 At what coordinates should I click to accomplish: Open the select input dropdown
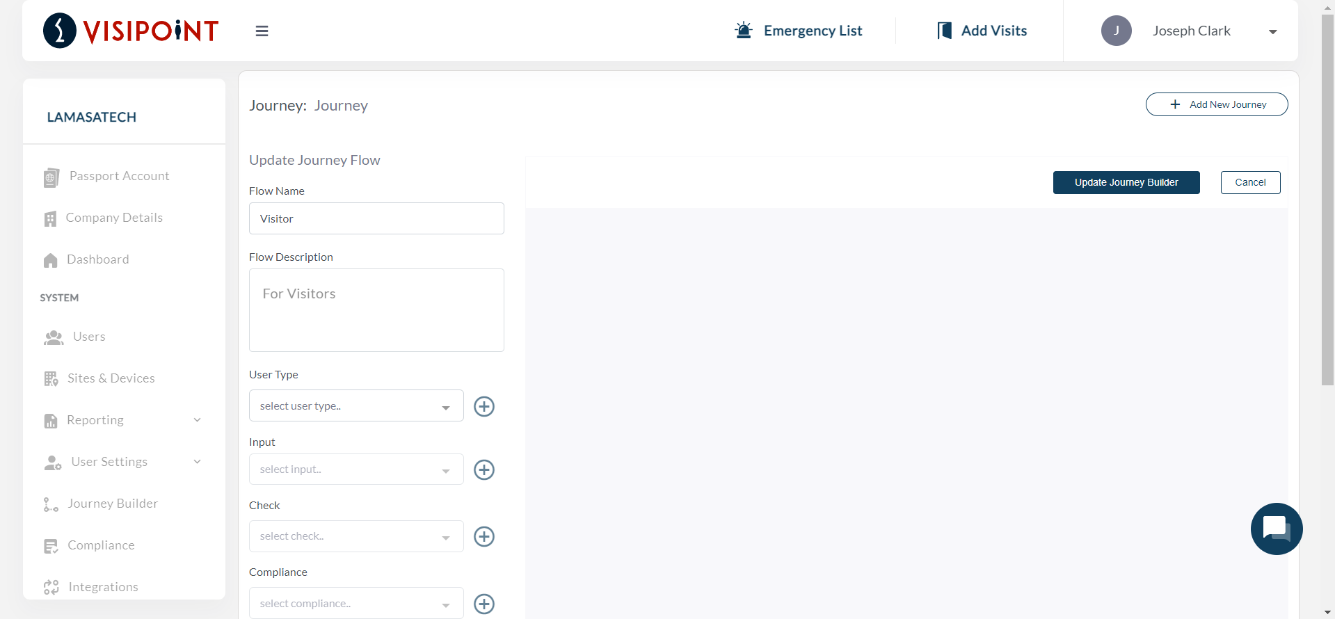click(356, 469)
